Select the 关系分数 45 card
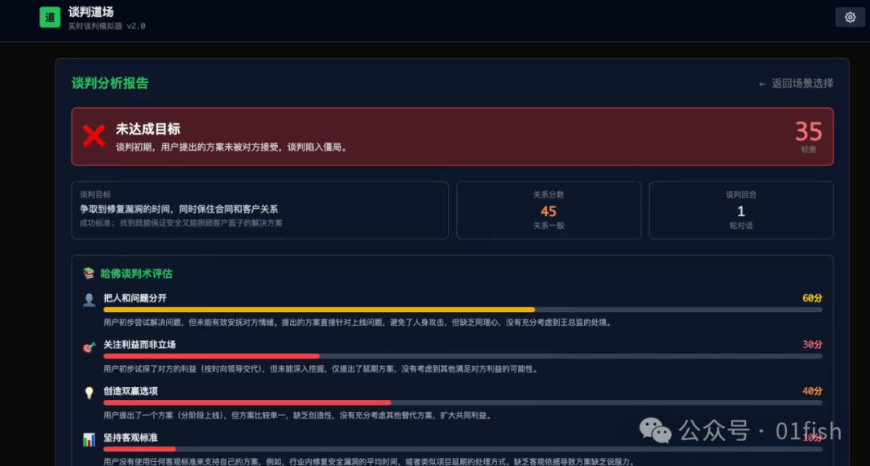The image size is (870, 466). pyautogui.click(x=549, y=210)
